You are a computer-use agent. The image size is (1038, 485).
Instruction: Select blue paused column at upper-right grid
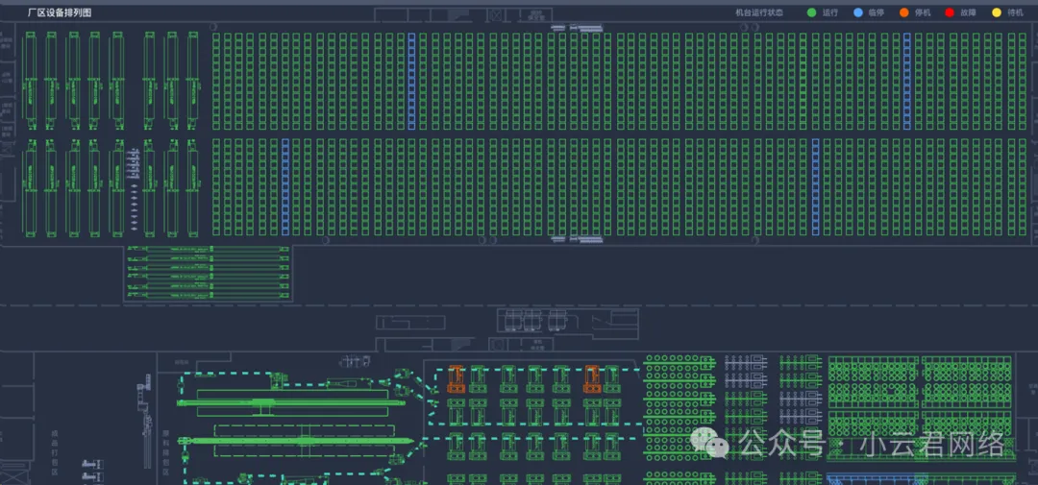tap(905, 82)
